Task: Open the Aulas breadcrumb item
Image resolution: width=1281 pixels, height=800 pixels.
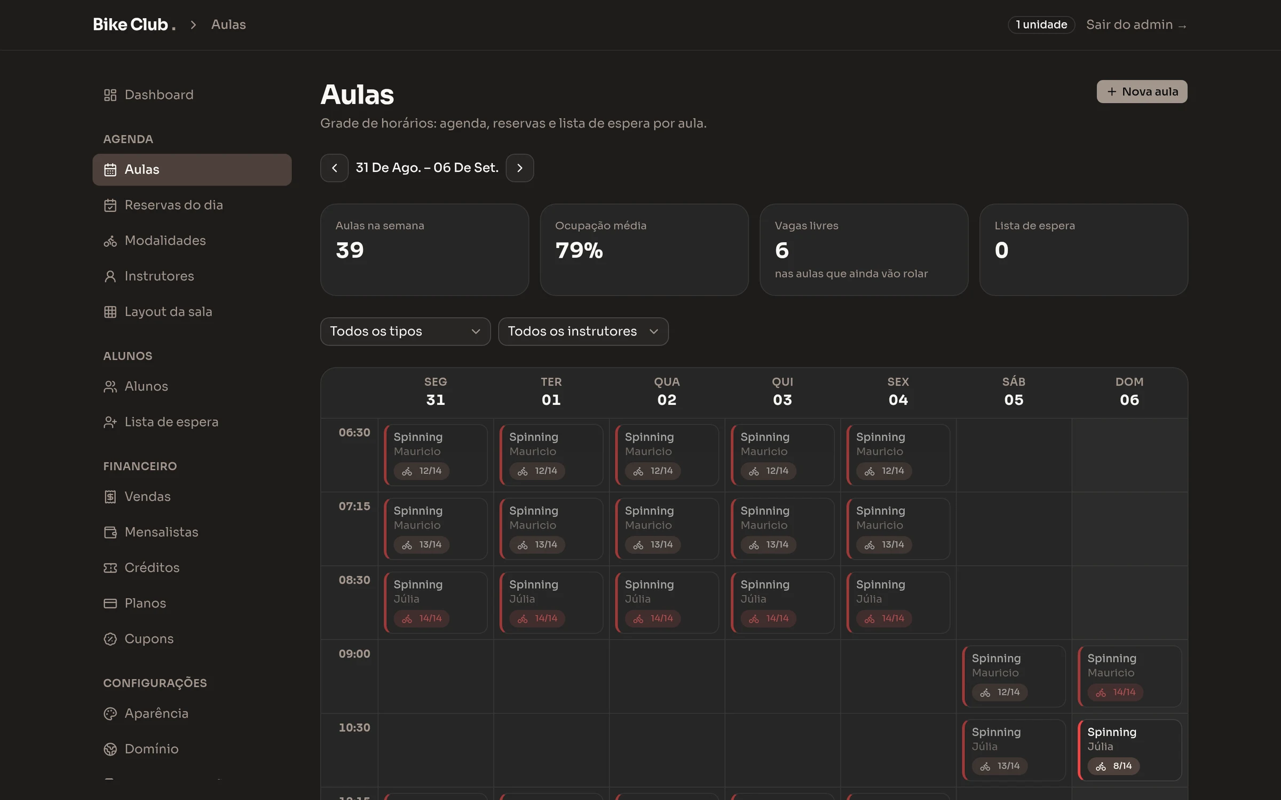Action: tap(228, 25)
